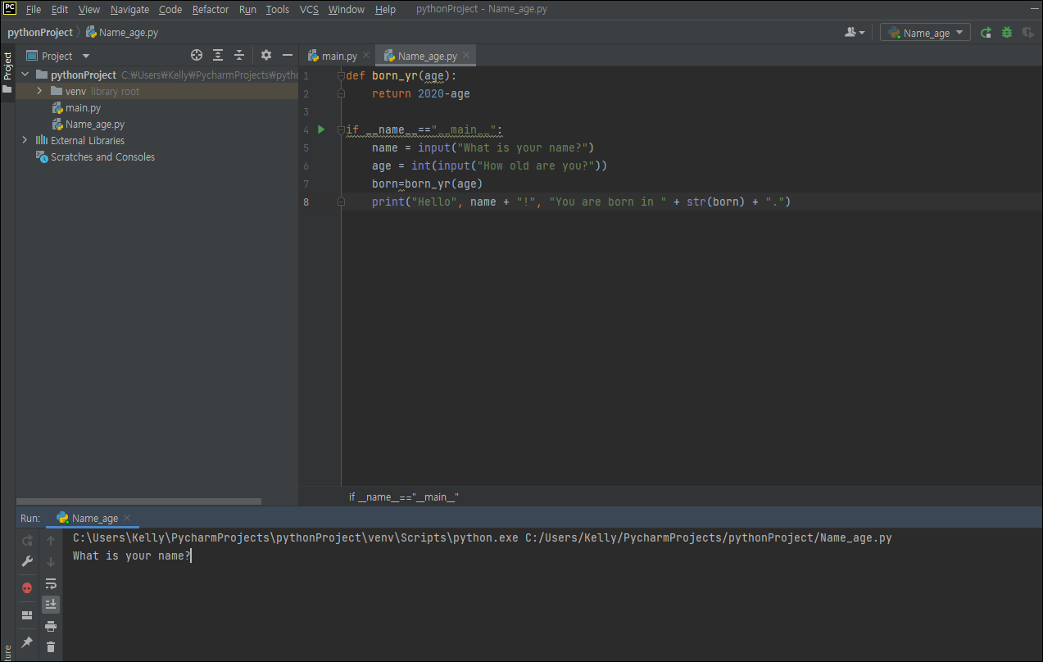Click the red skull kill-process icon in Run panel
Image resolution: width=1043 pixels, height=662 pixels.
click(x=27, y=588)
